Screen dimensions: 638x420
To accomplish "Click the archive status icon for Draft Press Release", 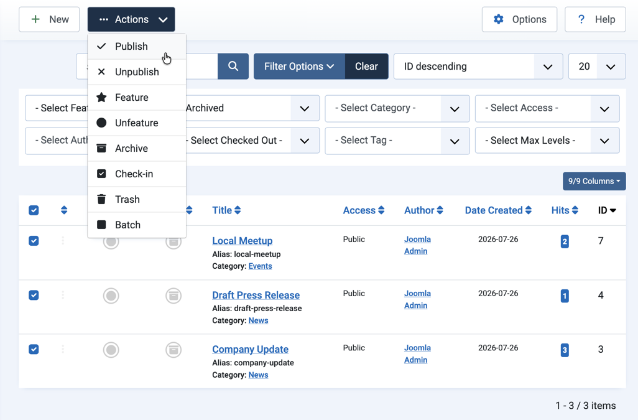I will [173, 296].
